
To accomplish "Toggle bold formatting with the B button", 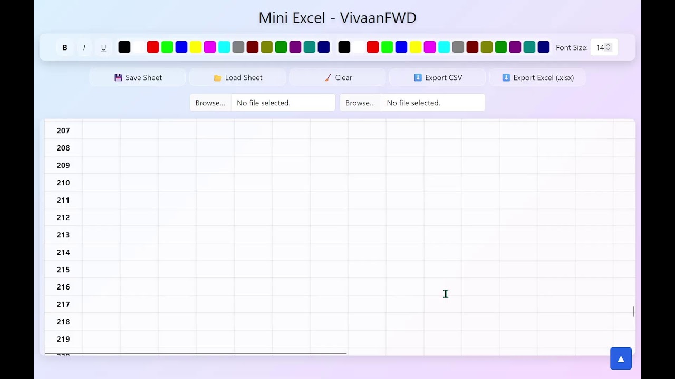I will point(65,47).
